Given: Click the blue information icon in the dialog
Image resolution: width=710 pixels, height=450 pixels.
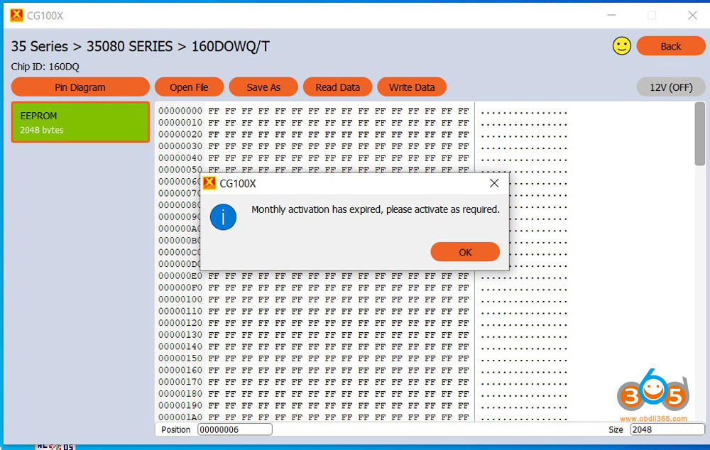Looking at the screenshot, I should 224,217.
